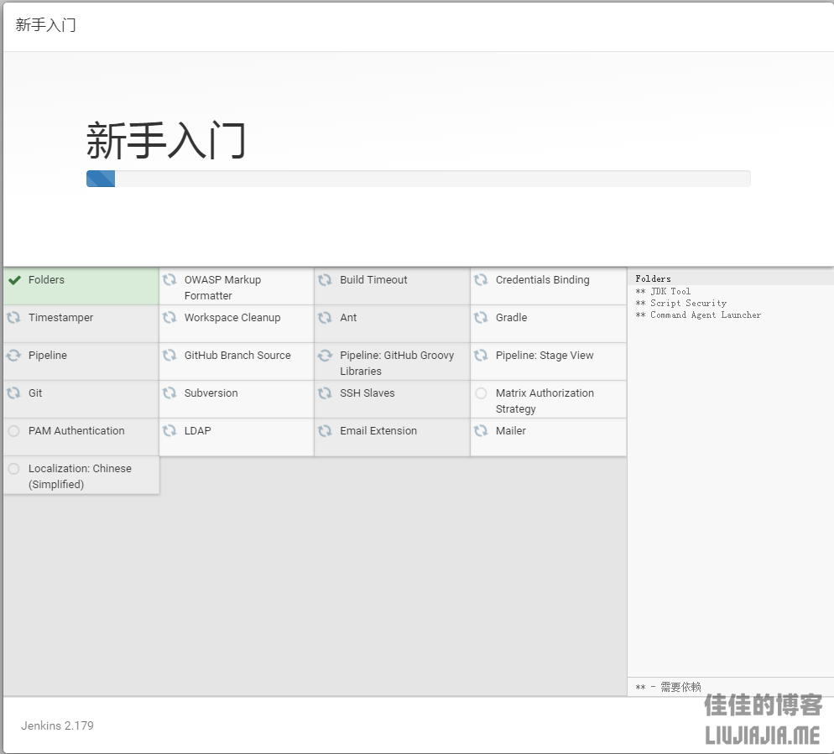Click the green checkmark beside Folders
Image resolution: width=834 pixels, height=754 pixels.
(14, 280)
